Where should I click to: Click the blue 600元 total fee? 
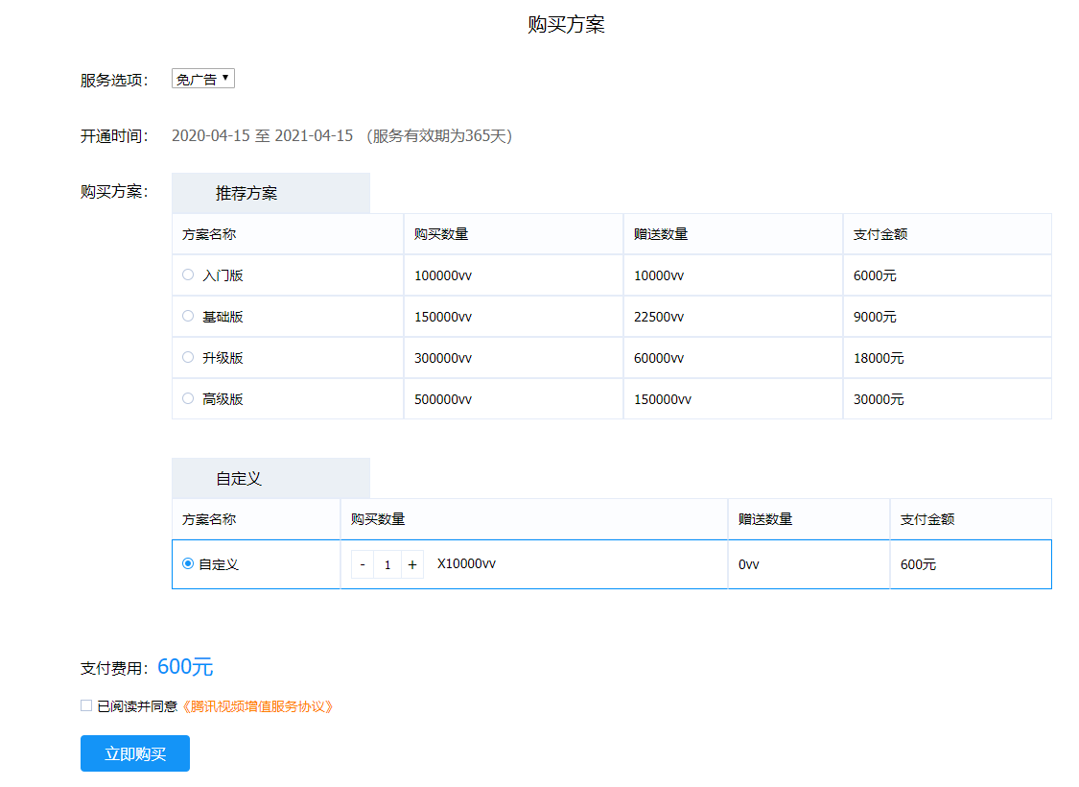[x=185, y=667]
